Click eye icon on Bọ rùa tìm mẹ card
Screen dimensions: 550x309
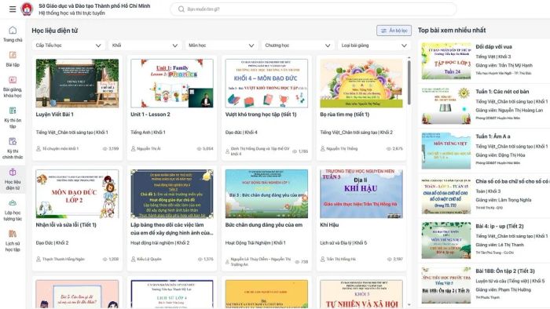(389, 149)
